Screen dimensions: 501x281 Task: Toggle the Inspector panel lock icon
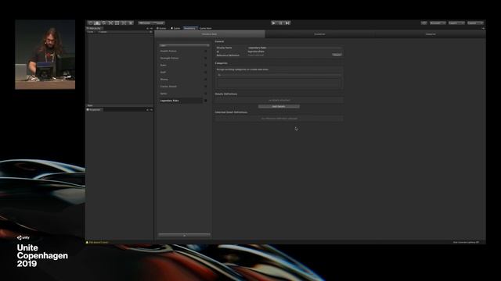(148, 109)
